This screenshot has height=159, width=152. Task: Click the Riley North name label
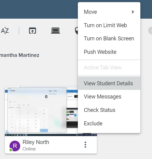coord(36,142)
